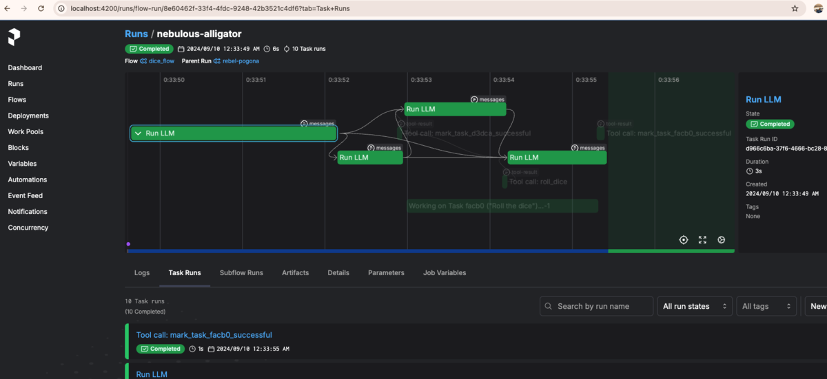The width and height of the screenshot is (827, 379).
Task: Open Work Pools in the sidebar
Action: 25,131
